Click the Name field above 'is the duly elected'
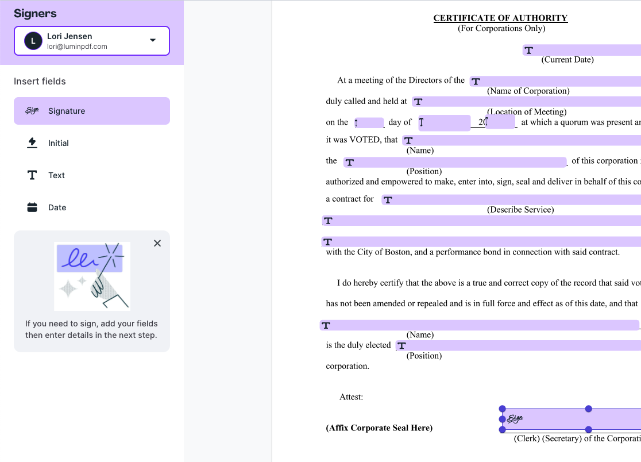The image size is (641, 462). pyautogui.click(x=479, y=325)
